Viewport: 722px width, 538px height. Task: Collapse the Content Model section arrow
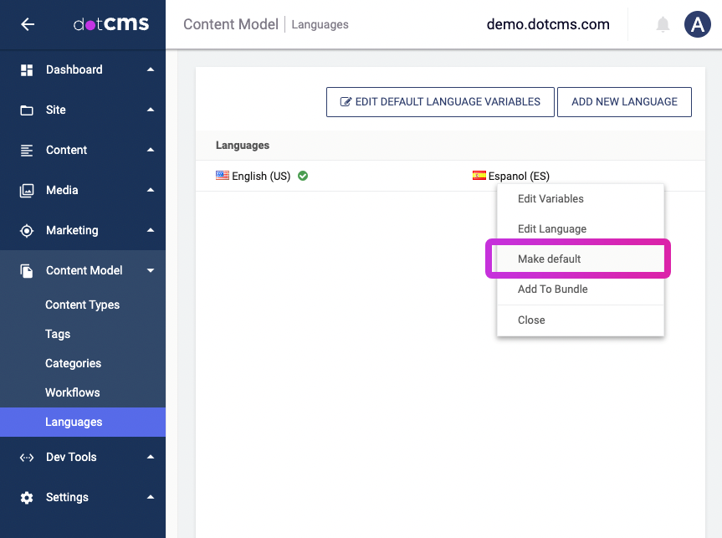tap(151, 271)
